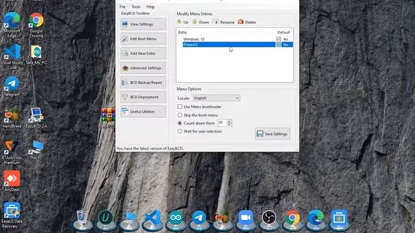Open Useful Utilities
Screen dimensions: 415x233
tap(143, 111)
